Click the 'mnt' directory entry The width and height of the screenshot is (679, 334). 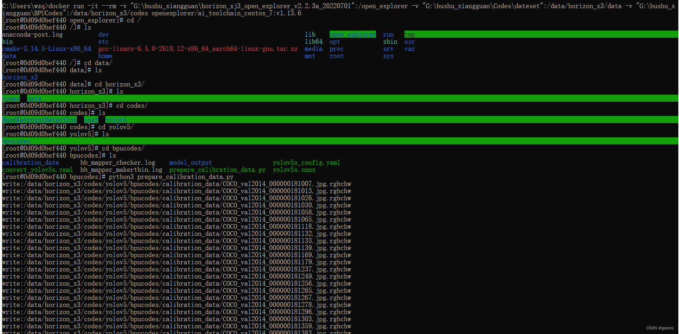click(x=310, y=56)
